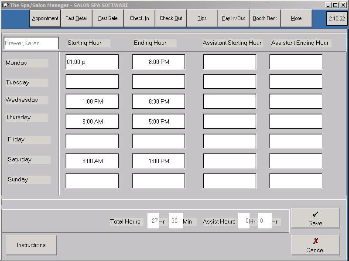Image resolution: width=349 pixels, height=261 pixels.
Task: Click the green checkmark Save button
Action: (315, 218)
